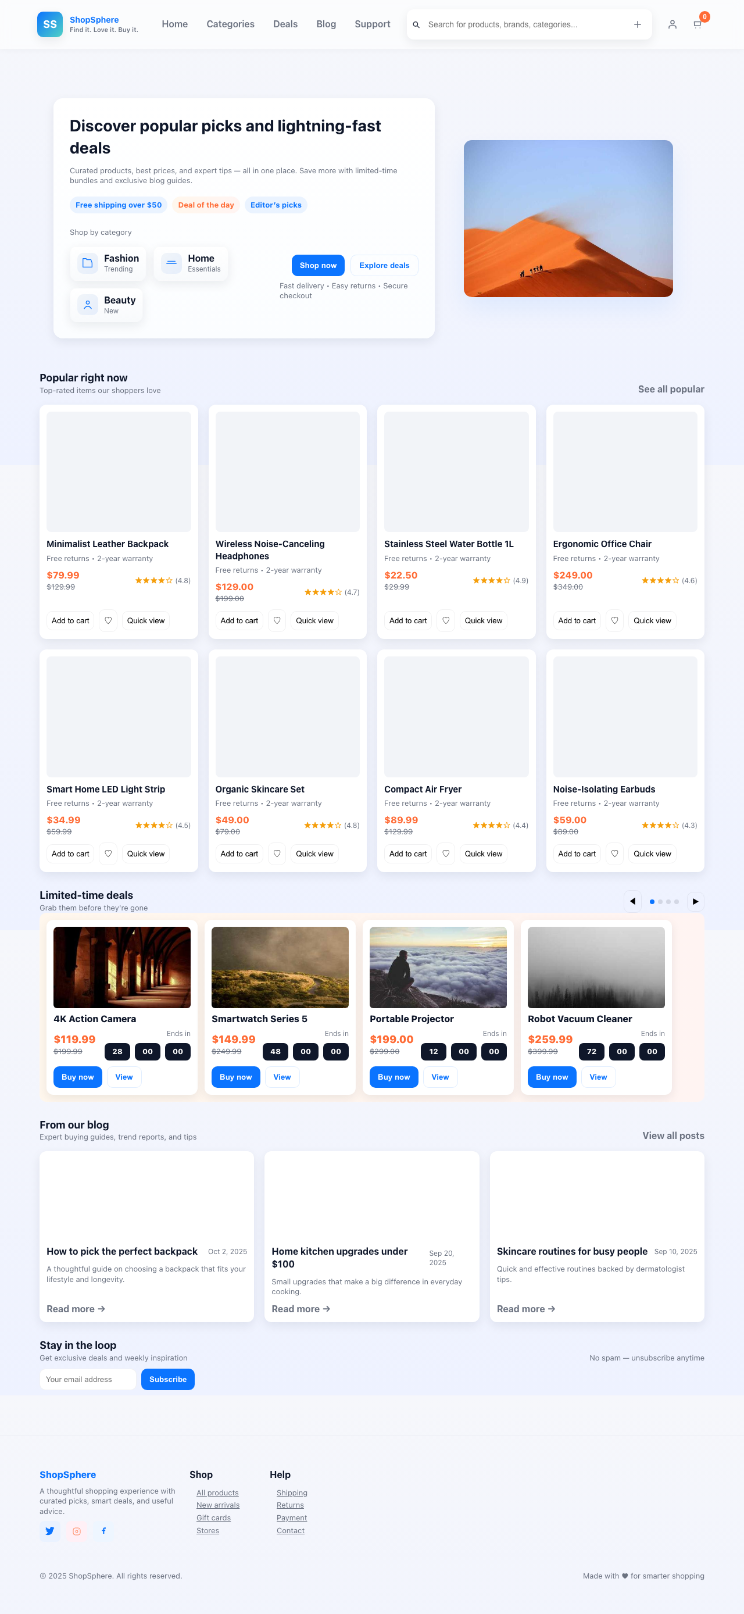Read more on perfect backpack post
744x1614 pixels.
(x=76, y=1309)
